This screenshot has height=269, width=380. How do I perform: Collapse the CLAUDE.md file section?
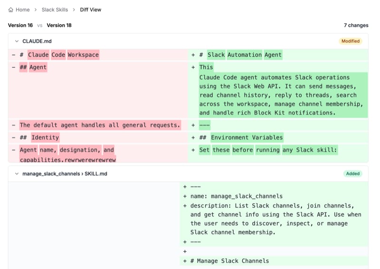(x=17, y=41)
